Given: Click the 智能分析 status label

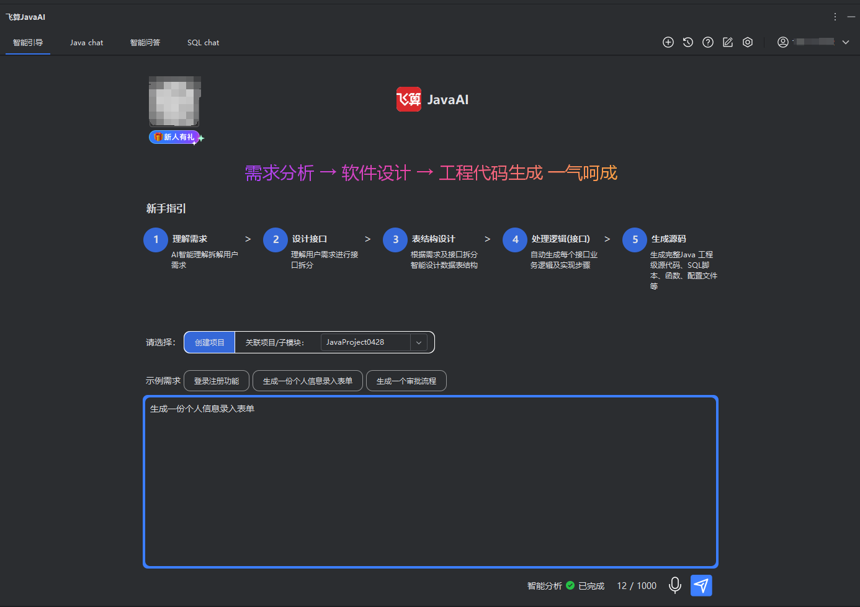Looking at the screenshot, I should 545,586.
